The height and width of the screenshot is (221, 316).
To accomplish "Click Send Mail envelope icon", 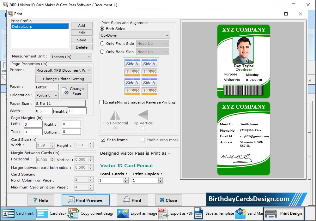I will (x=240, y=213).
